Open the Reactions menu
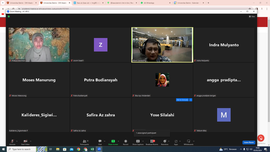 (165, 142)
